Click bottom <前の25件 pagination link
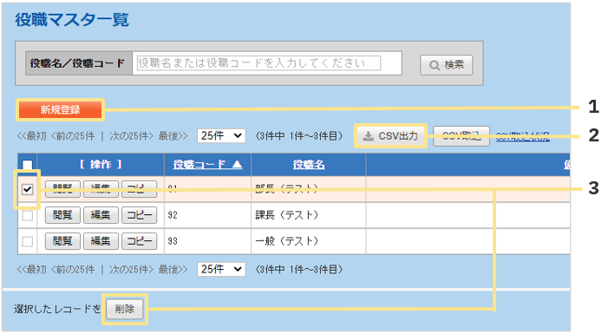The height and width of the screenshot is (334, 608). tap(73, 270)
